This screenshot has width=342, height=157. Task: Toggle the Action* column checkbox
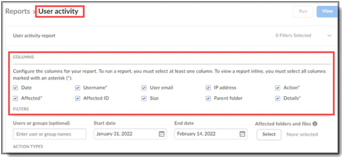pyautogui.click(x=277, y=88)
